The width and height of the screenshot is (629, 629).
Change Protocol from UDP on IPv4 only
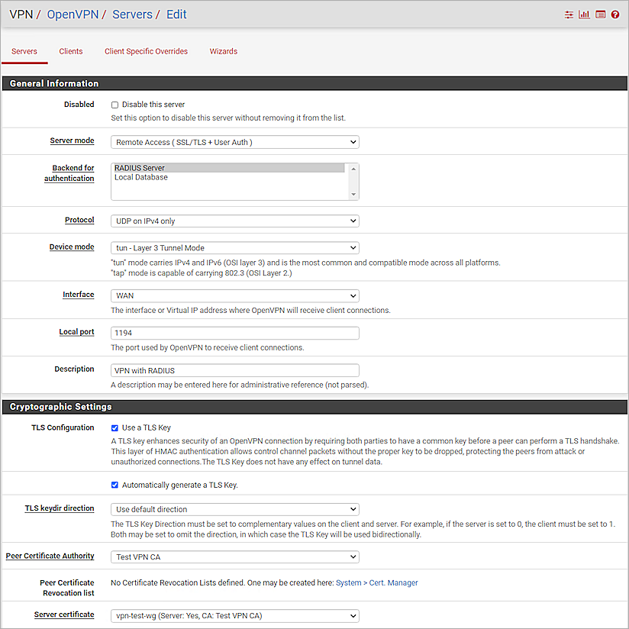[233, 220]
